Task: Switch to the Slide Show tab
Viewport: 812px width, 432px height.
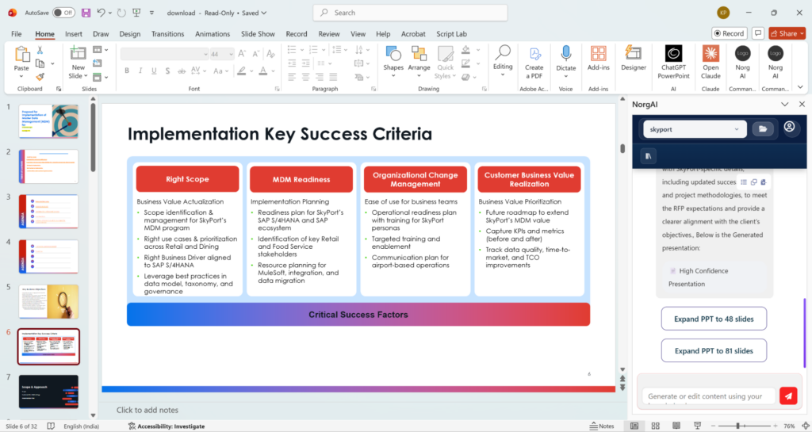Action: (258, 34)
